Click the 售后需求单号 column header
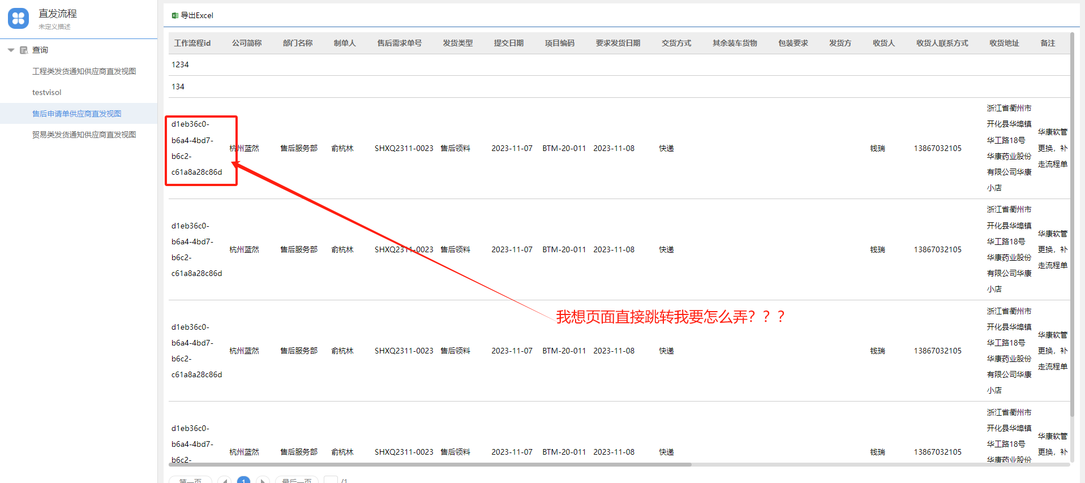1085x483 pixels. click(400, 43)
